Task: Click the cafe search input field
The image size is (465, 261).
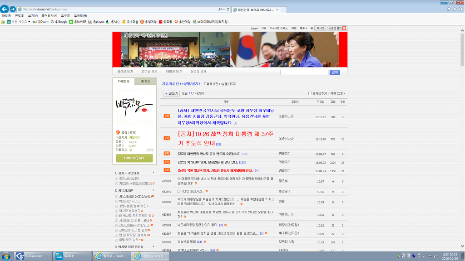Action: (x=304, y=72)
